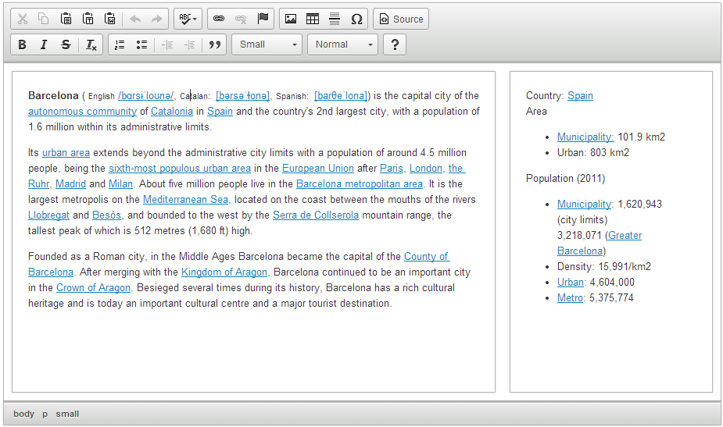Click 'p' in the elements path bar

45,414
